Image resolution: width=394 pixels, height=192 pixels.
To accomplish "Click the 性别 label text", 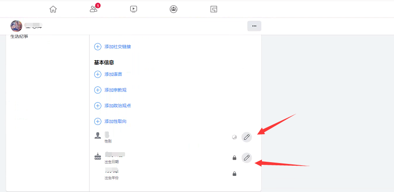I will [x=108, y=141].
